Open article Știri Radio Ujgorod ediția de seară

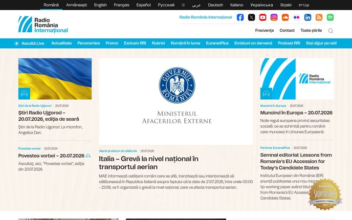coord(49,116)
